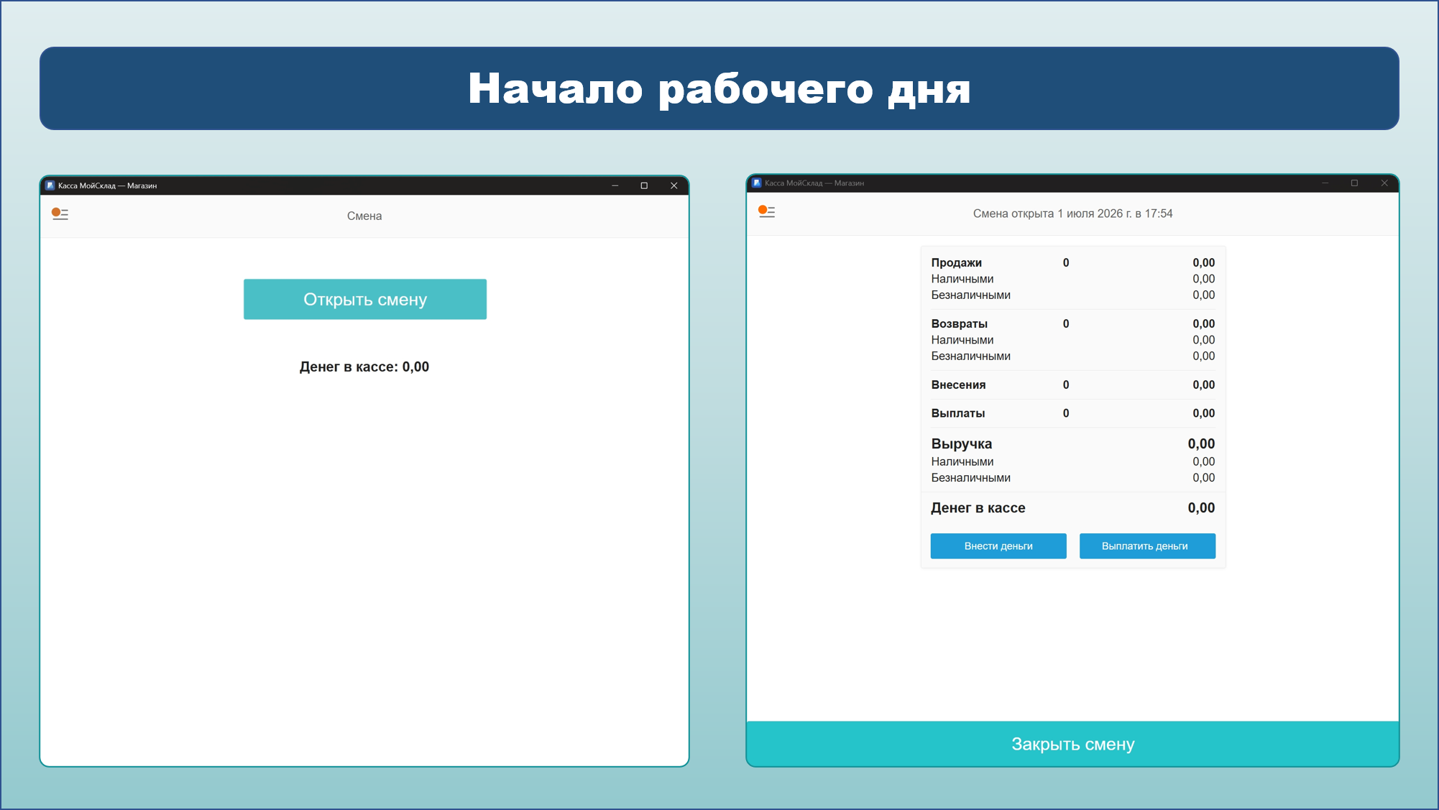Click the Внесения row label
Image resolution: width=1439 pixels, height=810 pixels.
(x=958, y=385)
